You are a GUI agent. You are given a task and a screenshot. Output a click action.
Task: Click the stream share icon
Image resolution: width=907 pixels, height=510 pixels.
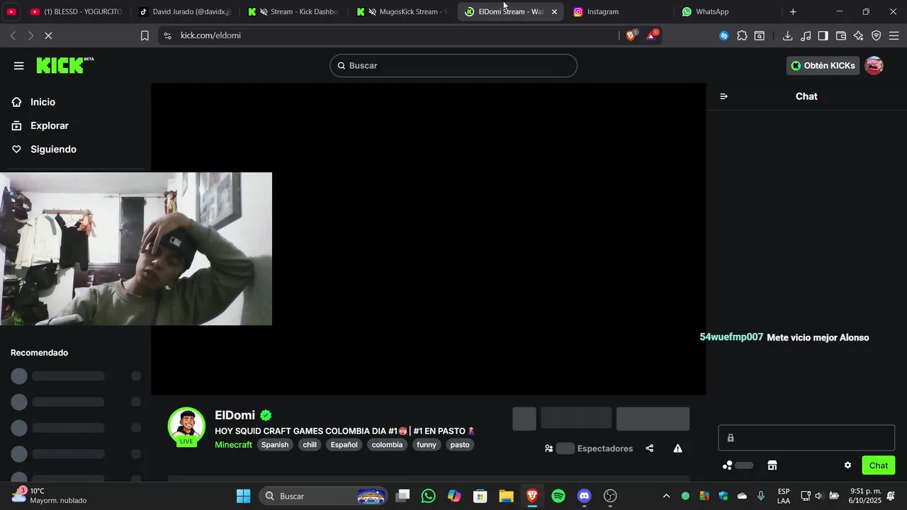coord(650,448)
